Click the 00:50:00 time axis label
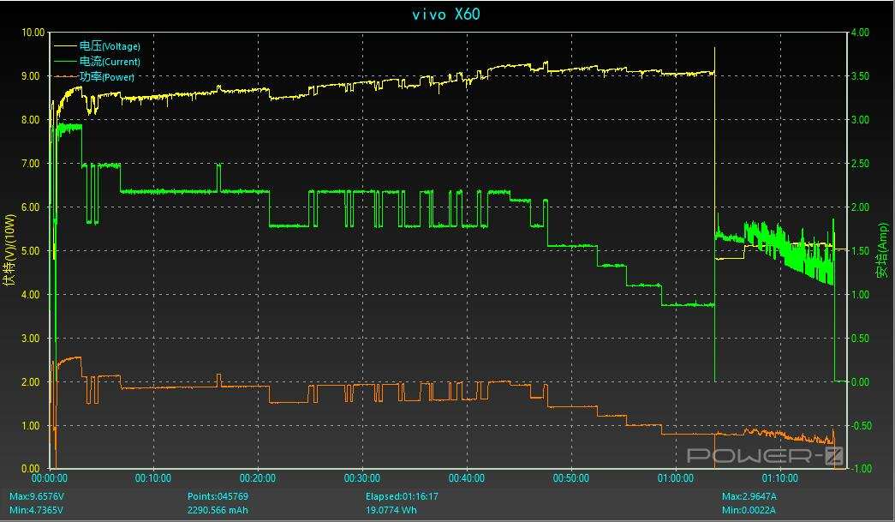The height and width of the screenshot is (522, 895). (570, 478)
